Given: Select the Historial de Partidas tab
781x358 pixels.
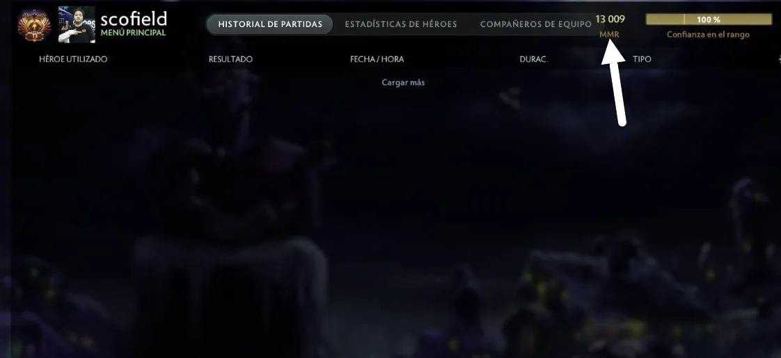Looking at the screenshot, I should (270, 24).
